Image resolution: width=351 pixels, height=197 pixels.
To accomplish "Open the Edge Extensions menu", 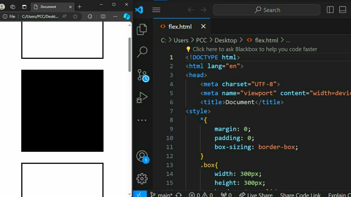I will tap(90, 16).
